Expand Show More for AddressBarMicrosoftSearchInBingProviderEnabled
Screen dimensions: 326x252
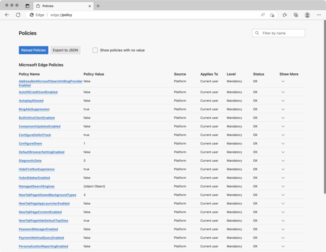283,81
